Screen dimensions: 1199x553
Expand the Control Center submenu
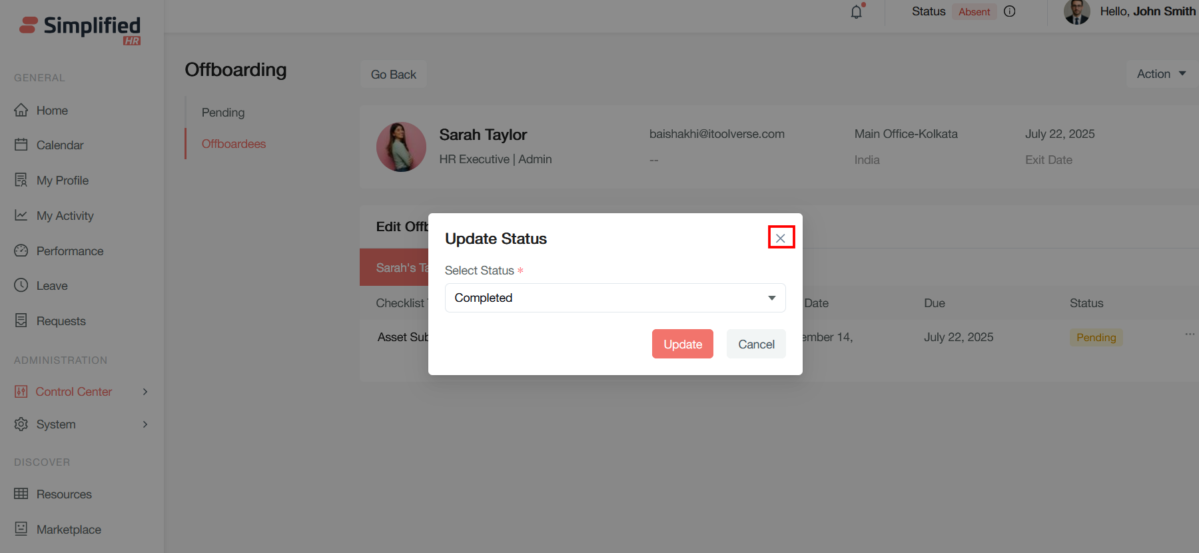point(145,392)
